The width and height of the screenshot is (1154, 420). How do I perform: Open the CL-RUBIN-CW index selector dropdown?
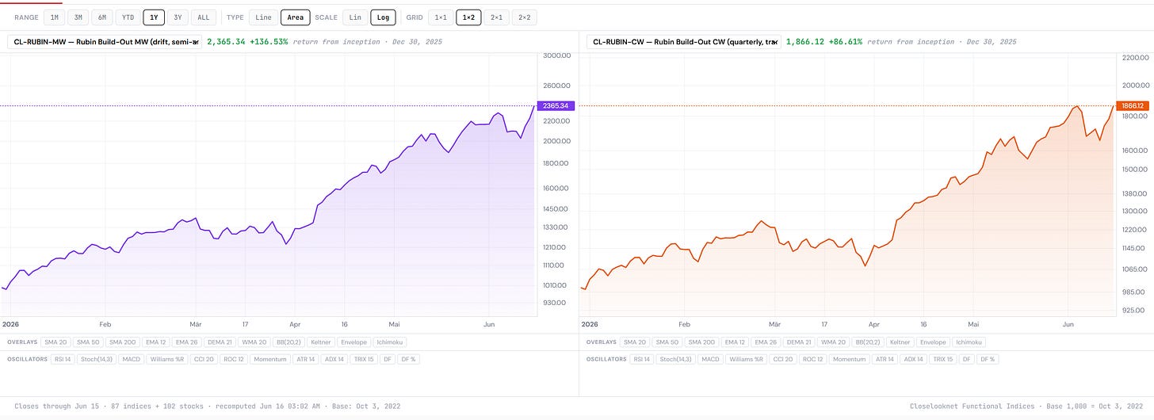click(682, 41)
